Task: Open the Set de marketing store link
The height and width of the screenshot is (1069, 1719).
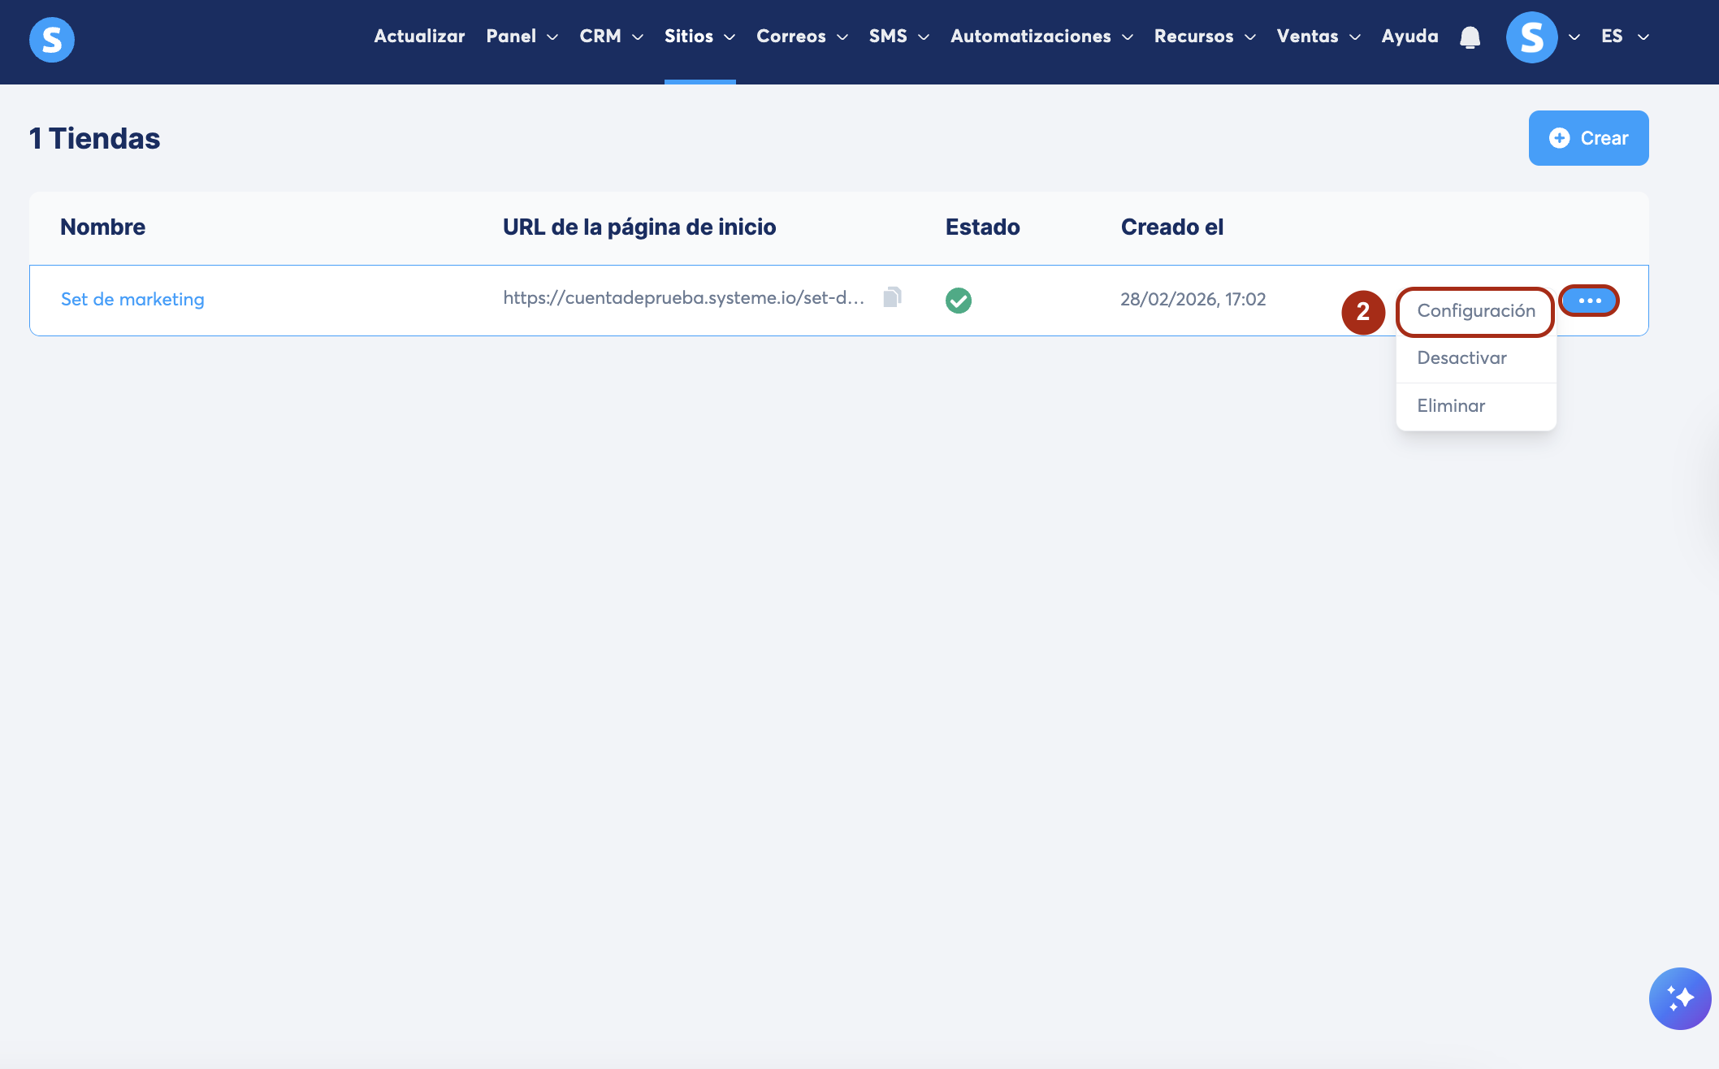Action: (132, 300)
